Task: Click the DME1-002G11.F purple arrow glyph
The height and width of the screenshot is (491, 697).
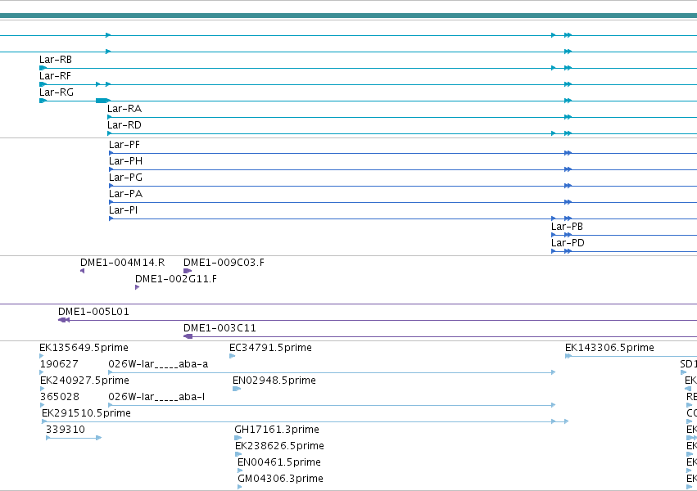Action: coord(137,287)
